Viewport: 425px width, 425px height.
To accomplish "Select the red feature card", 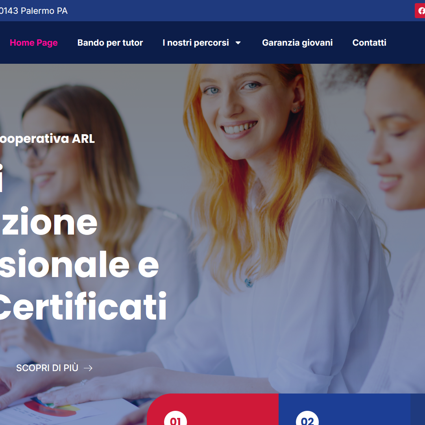I will (213, 409).
